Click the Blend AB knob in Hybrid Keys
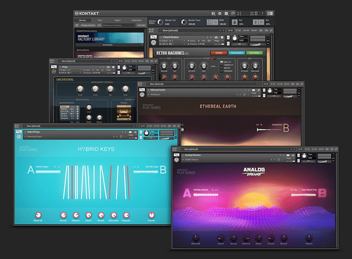This screenshot has width=352, height=259. pos(38,215)
